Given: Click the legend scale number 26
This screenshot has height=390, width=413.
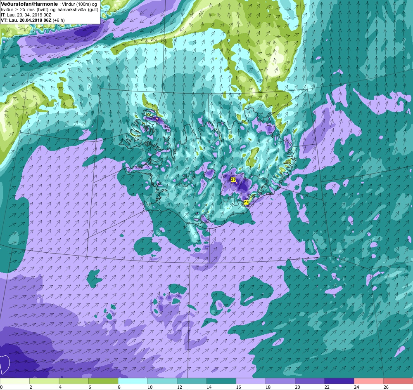Looking at the screenshot, I should point(386,387).
